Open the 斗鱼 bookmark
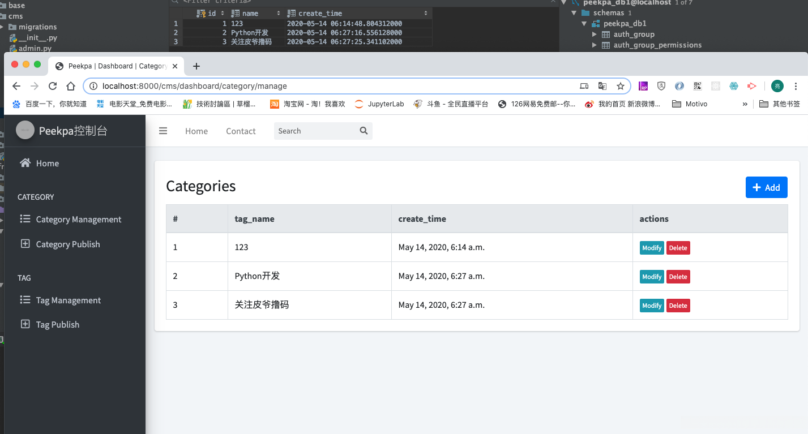This screenshot has height=434, width=808. pos(451,104)
